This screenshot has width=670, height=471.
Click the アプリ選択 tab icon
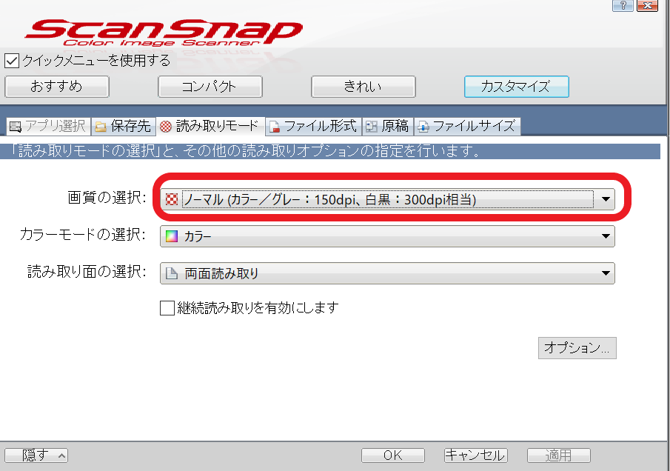pos(16,127)
